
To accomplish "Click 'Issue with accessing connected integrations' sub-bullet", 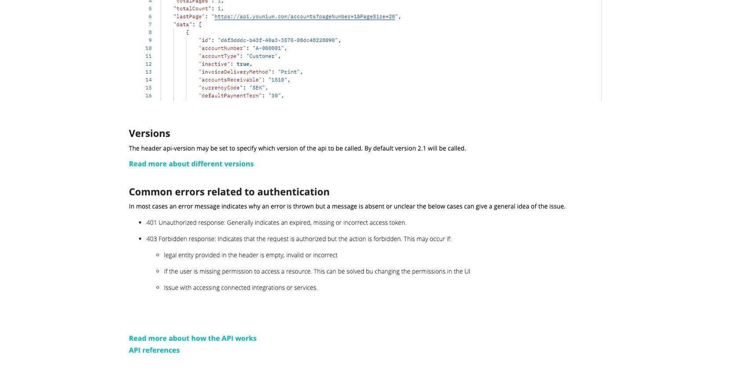I will 241,288.
